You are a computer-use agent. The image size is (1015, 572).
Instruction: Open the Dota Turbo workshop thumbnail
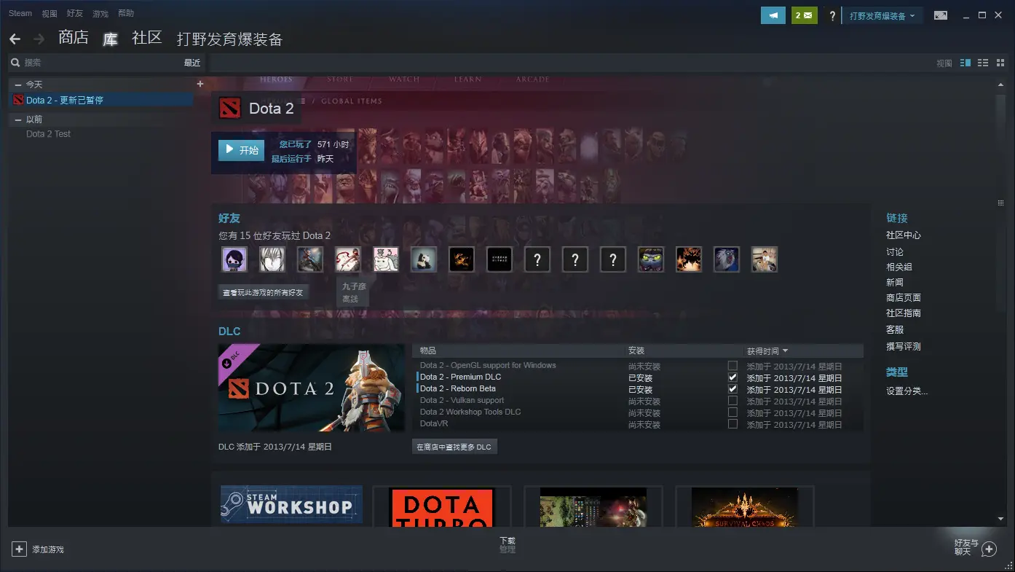[x=442, y=507]
